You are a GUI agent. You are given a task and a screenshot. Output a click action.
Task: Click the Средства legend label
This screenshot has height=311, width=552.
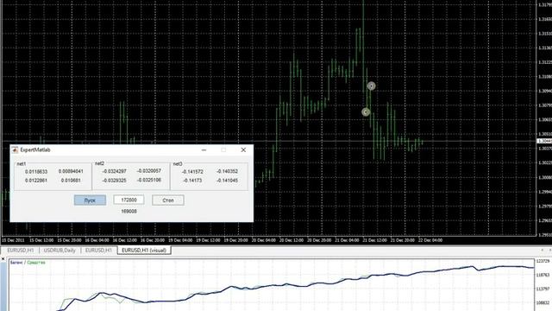click(x=36, y=263)
